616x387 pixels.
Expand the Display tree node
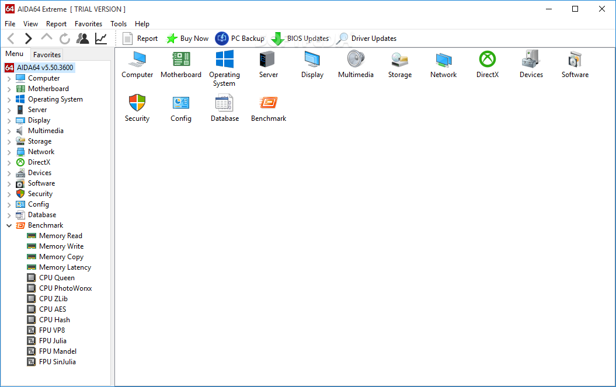[x=9, y=121]
